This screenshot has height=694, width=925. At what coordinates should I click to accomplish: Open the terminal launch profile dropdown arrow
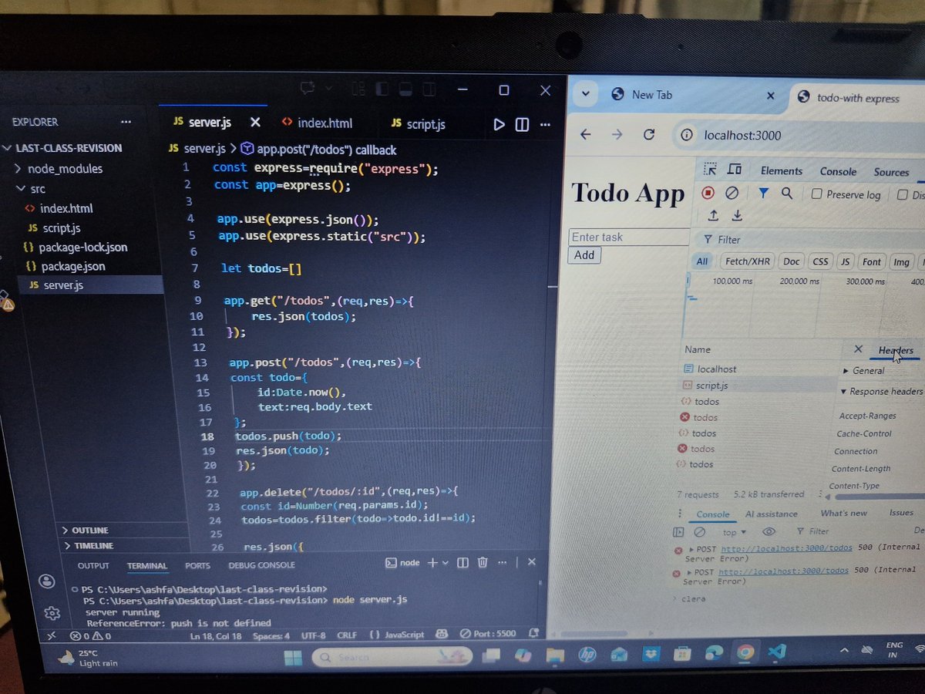click(445, 563)
